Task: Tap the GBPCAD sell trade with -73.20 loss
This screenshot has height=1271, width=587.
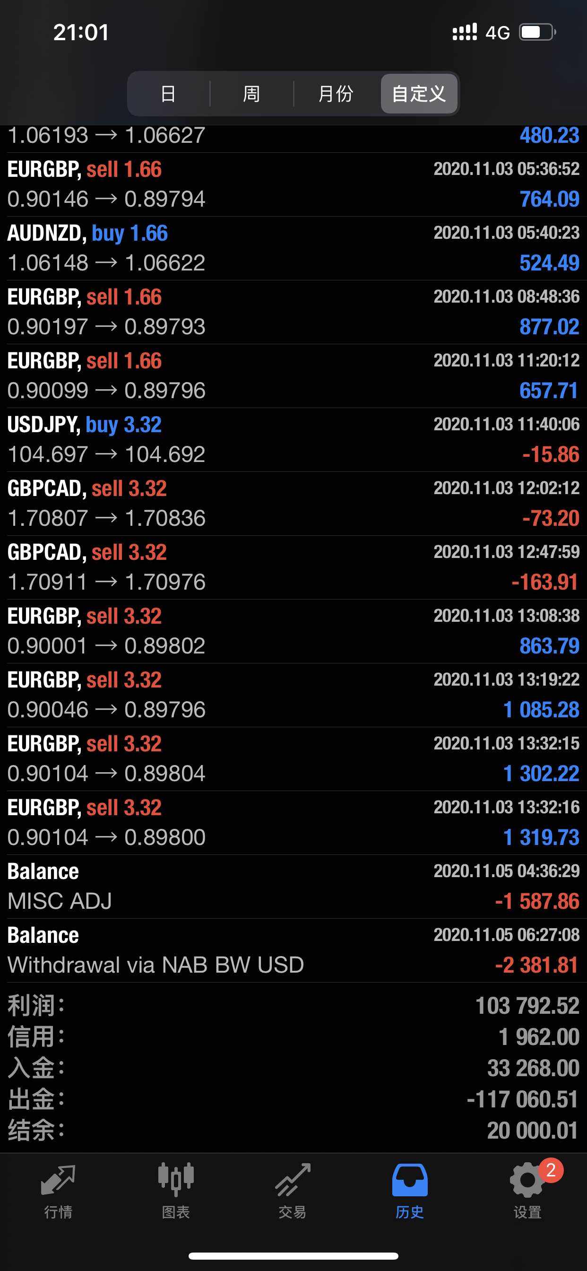Action: [293, 503]
